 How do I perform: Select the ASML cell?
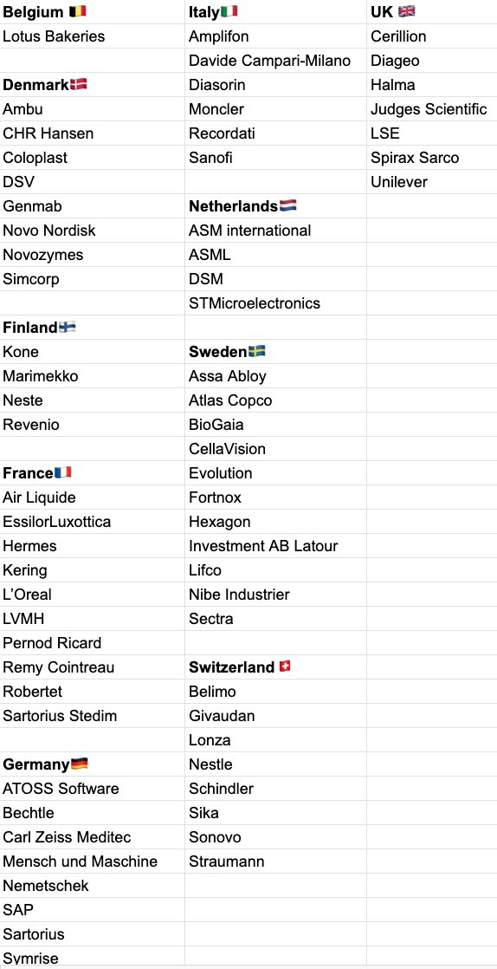(x=275, y=255)
